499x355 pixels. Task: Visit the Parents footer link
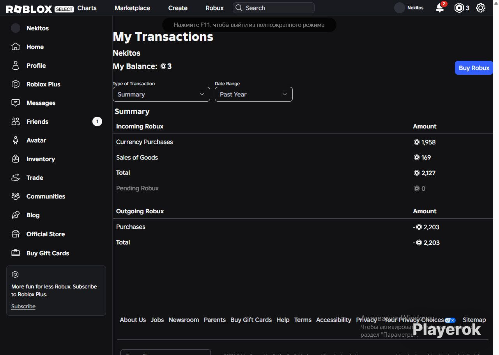coord(215,320)
